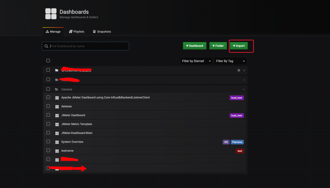This screenshot has height=188, width=330.
Task: Select the checkbox for the General folder
Action: [48, 89]
